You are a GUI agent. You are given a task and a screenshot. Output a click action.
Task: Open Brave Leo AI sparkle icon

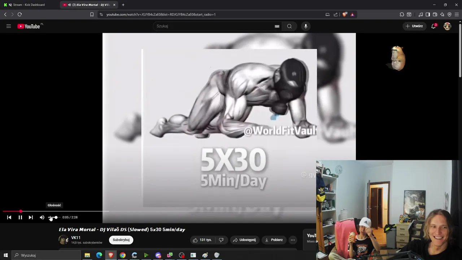click(x=442, y=14)
